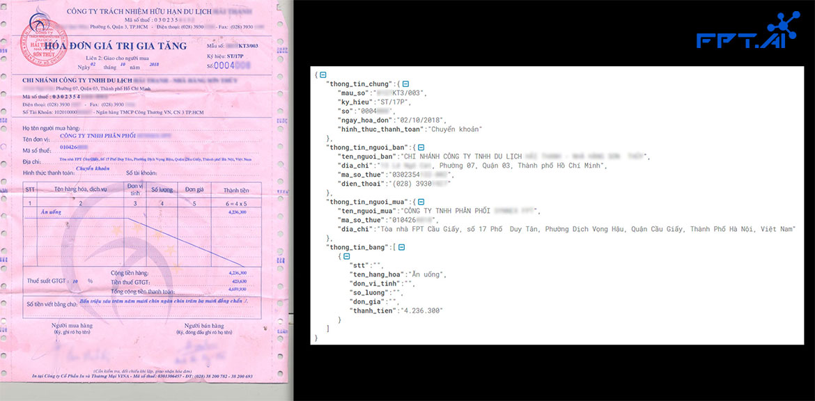Click "Người mua hàng" on the invoice

tap(72, 326)
